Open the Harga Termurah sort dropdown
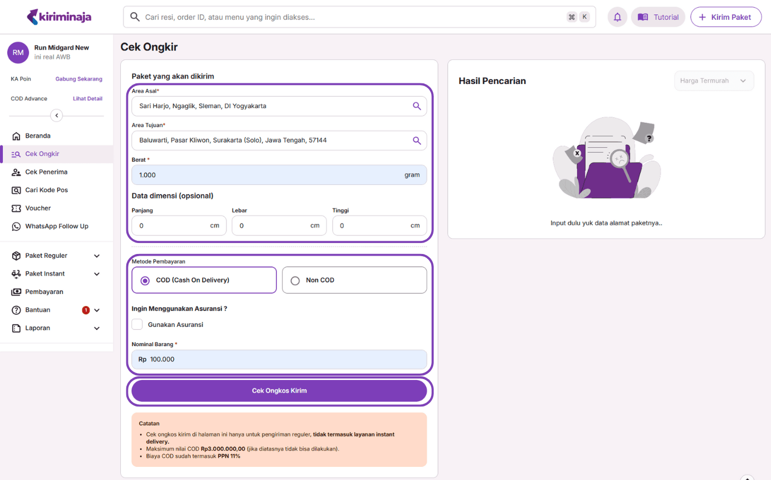Image resolution: width=771 pixels, height=480 pixels. [713, 81]
